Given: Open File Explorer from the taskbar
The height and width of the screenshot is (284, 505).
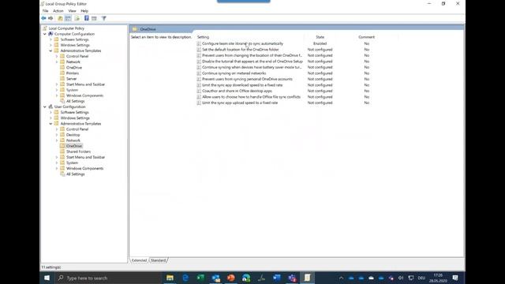Looking at the screenshot, I should click(x=170, y=278).
